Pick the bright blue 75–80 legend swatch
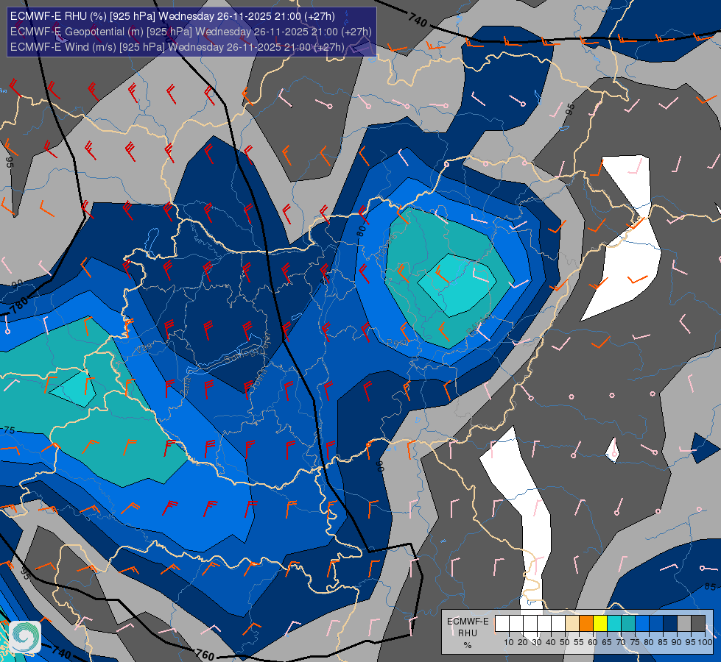The image size is (721, 662). (642, 623)
